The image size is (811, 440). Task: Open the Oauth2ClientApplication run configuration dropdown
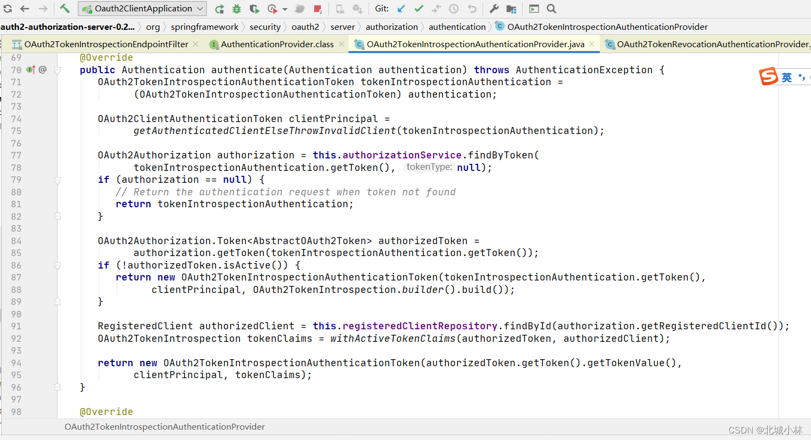[142, 8]
